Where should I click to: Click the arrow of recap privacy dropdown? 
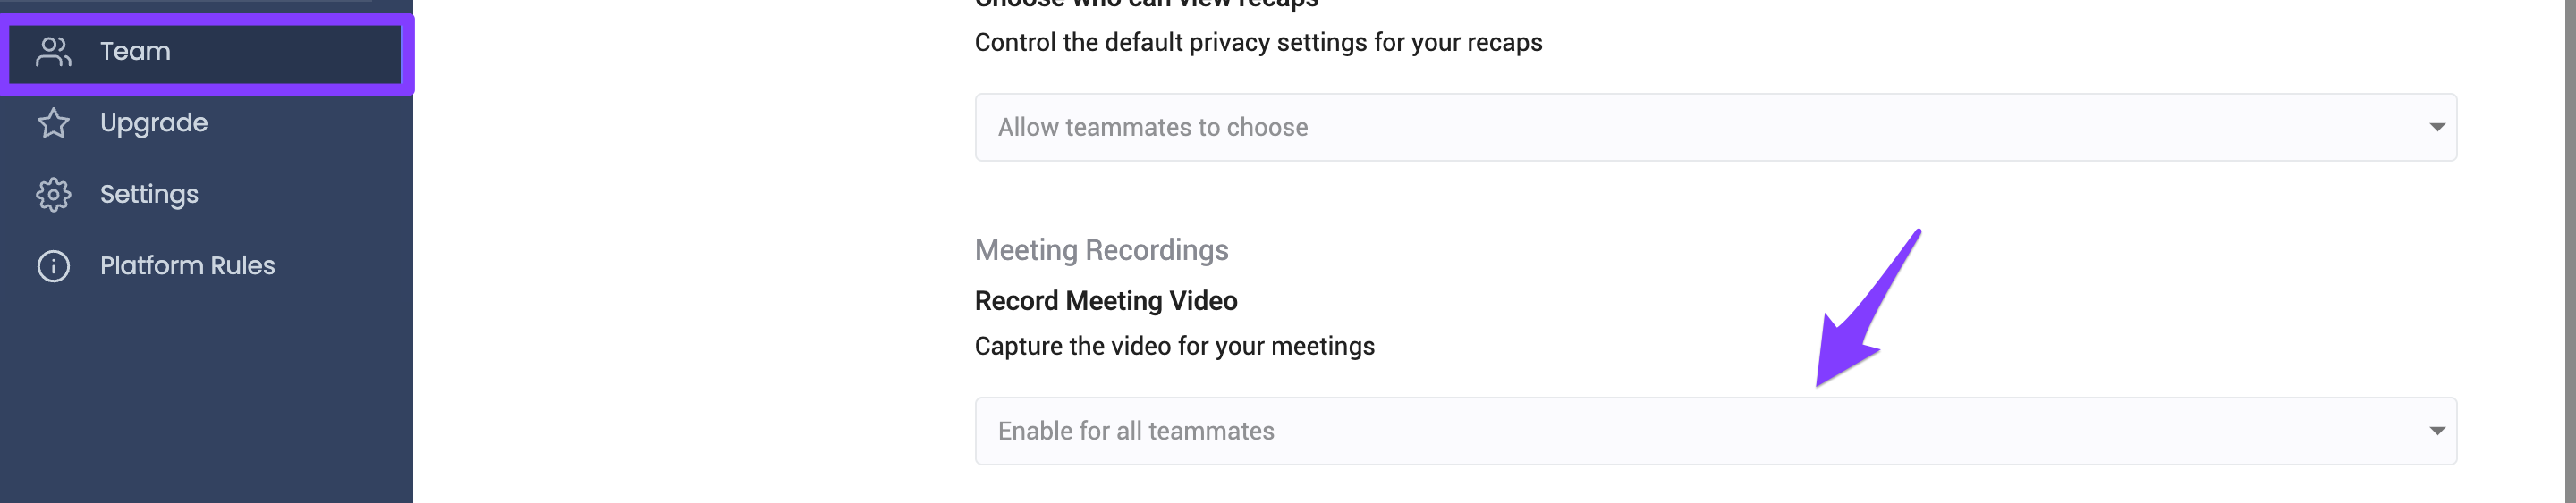coord(2436,128)
